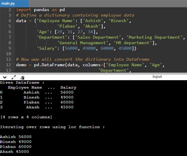
Task: Click 'Iterating over rows using loc function' output line
Action: pos(52,127)
